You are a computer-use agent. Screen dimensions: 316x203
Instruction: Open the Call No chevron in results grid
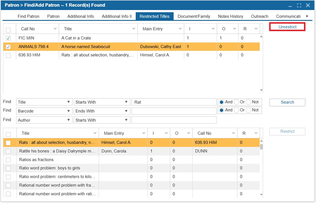pyautogui.click(x=233, y=133)
